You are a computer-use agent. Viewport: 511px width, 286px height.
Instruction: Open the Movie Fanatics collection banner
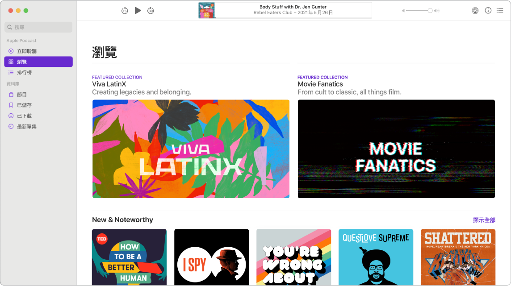click(396, 149)
